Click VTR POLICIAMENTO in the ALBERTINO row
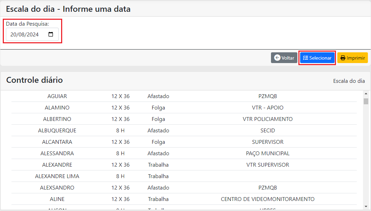371x211 pixels. point(267,119)
